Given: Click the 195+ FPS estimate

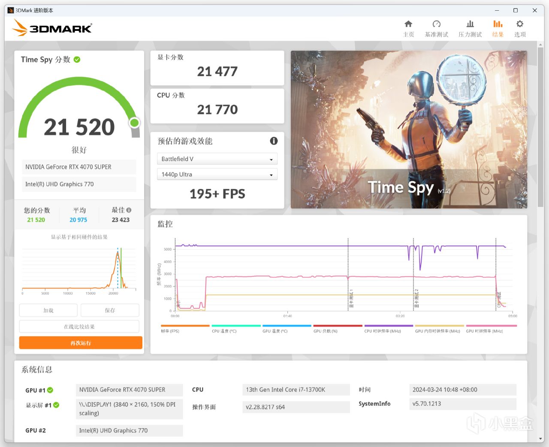Looking at the screenshot, I should coord(217,194).
